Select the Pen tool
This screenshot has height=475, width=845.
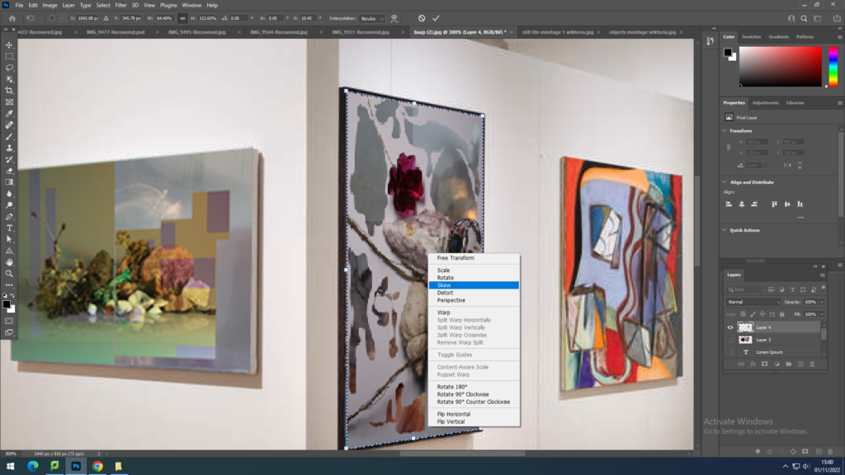click(9, 217)
